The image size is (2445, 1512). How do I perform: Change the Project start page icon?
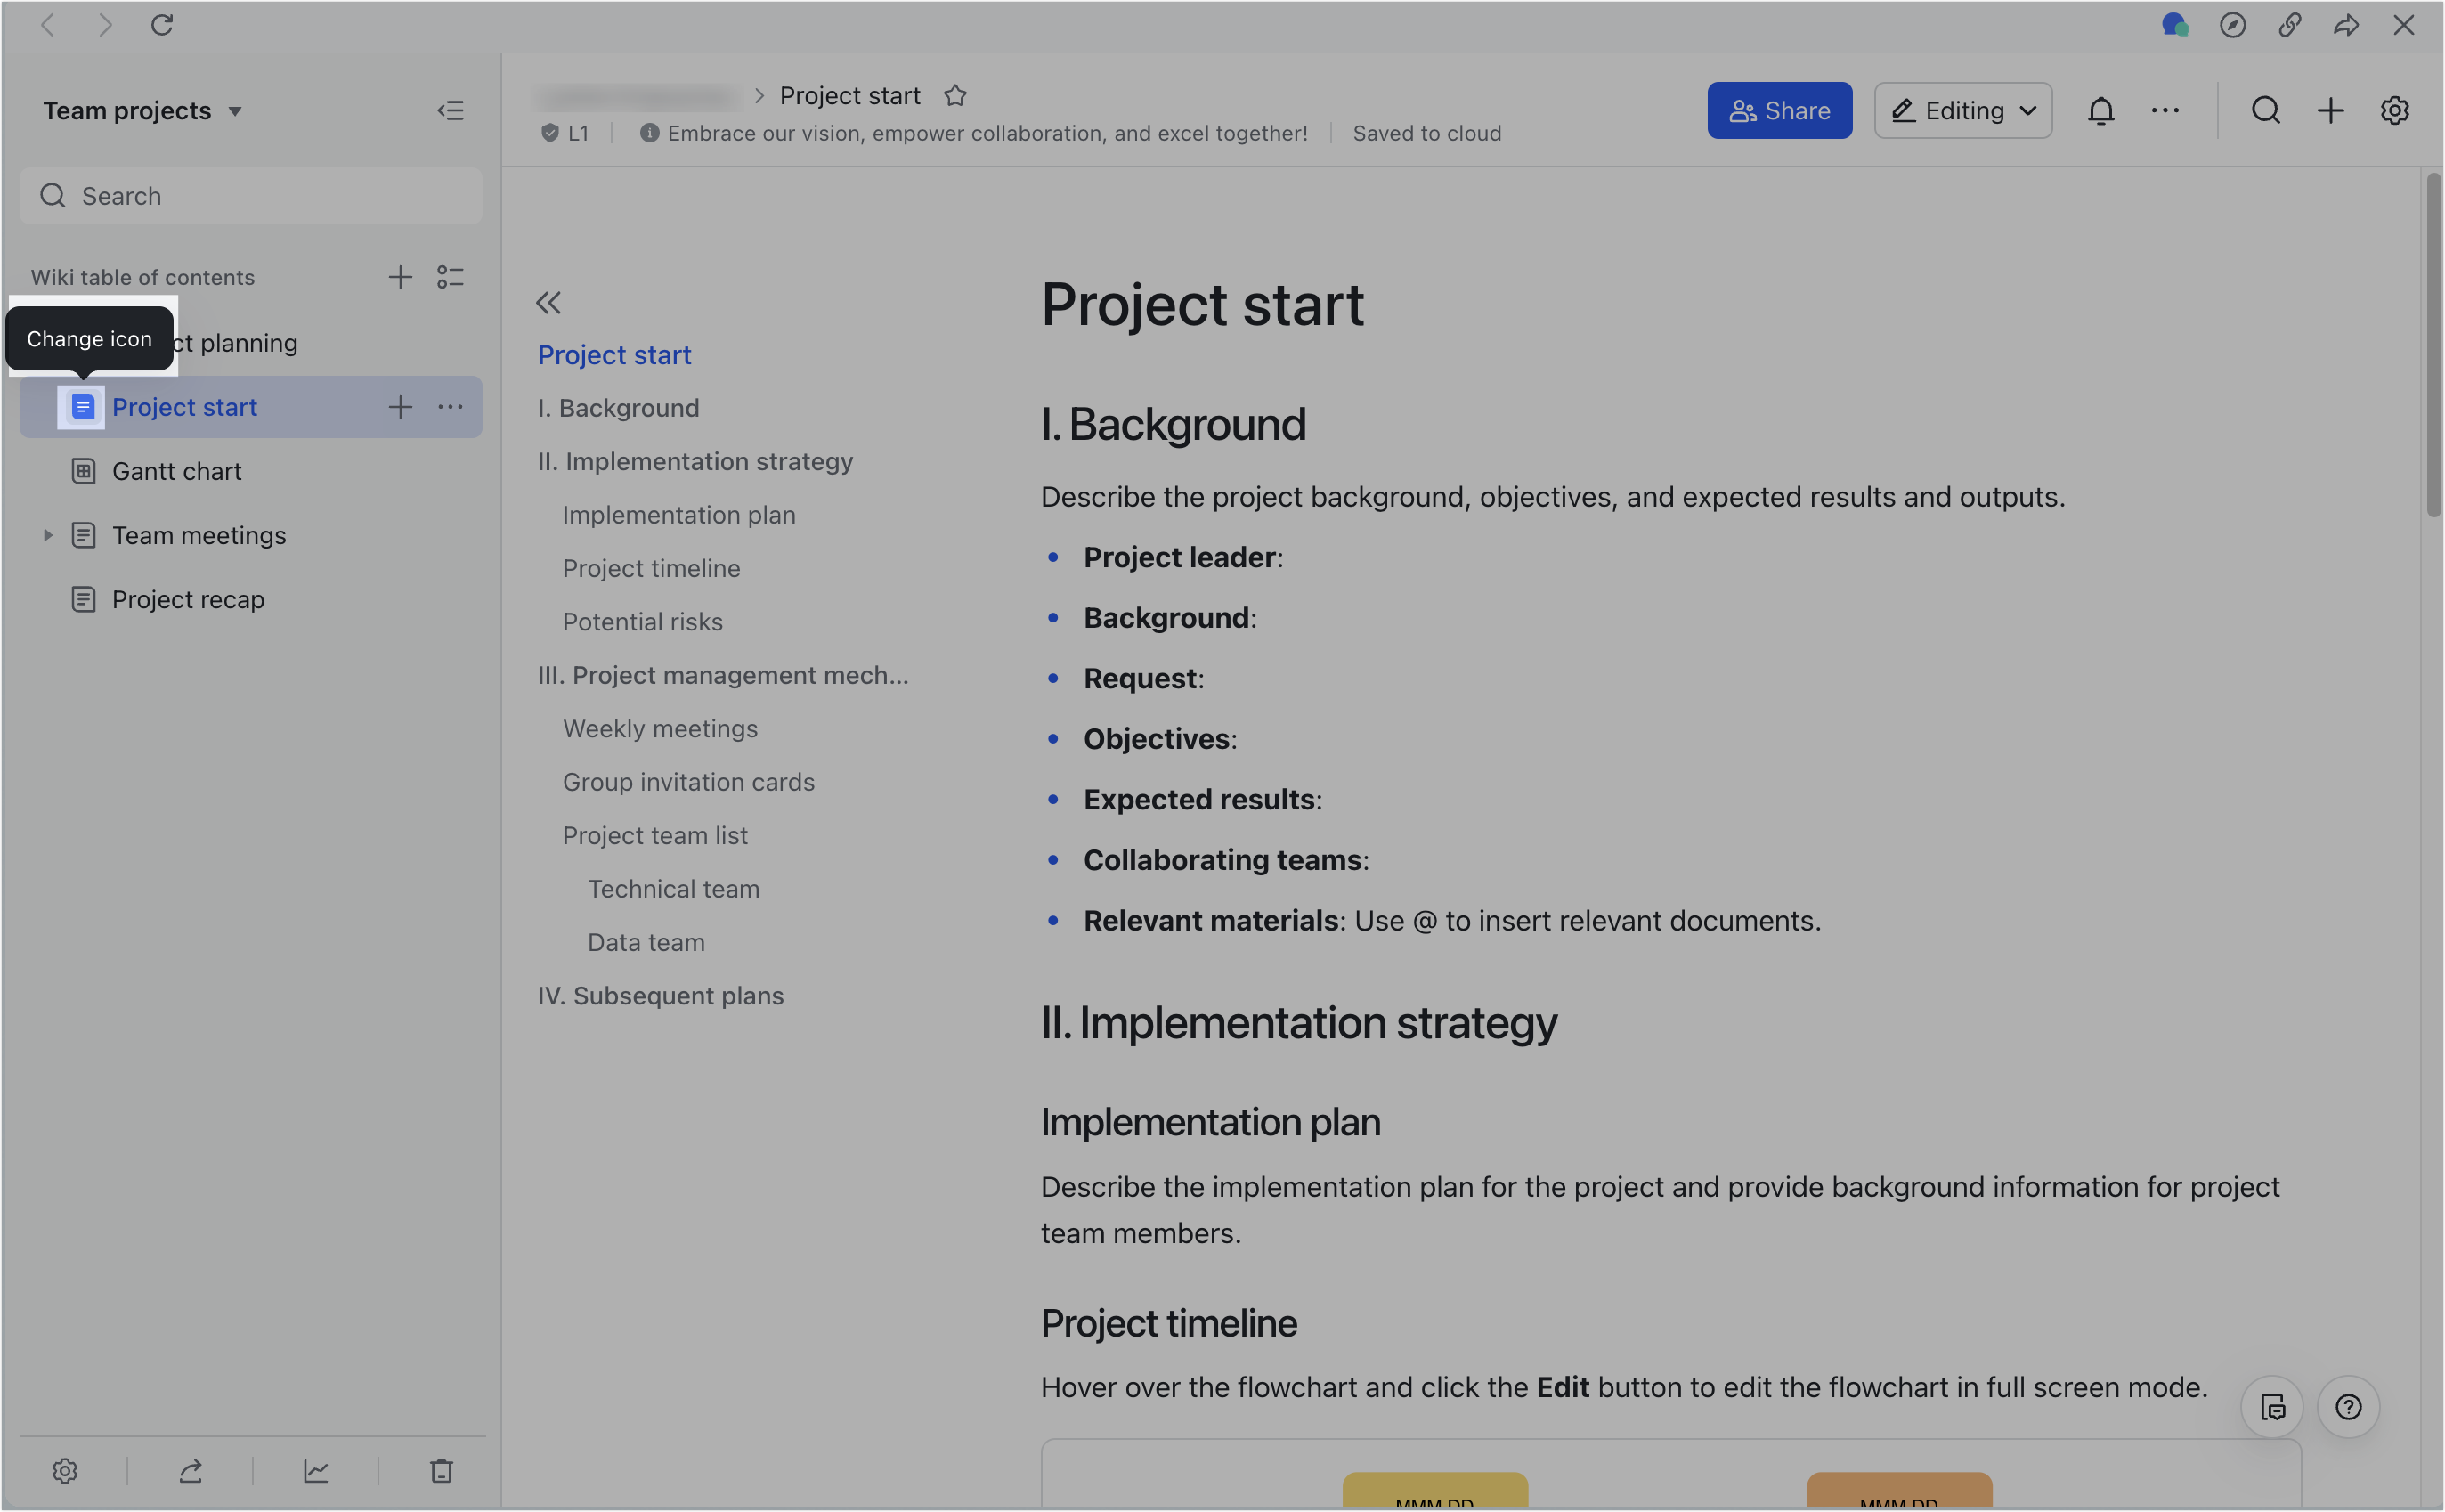pyautogui.click(x=82, y=407)
